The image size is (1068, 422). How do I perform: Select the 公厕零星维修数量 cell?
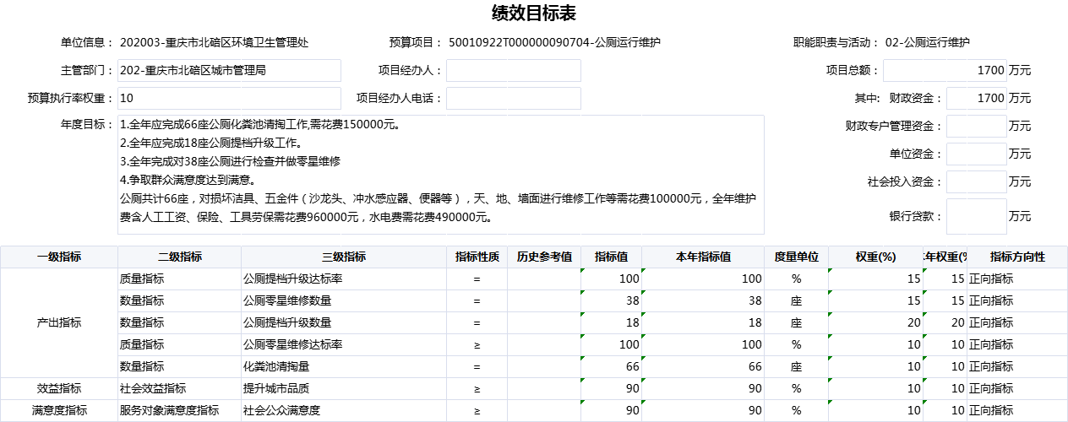pos(344,301)
